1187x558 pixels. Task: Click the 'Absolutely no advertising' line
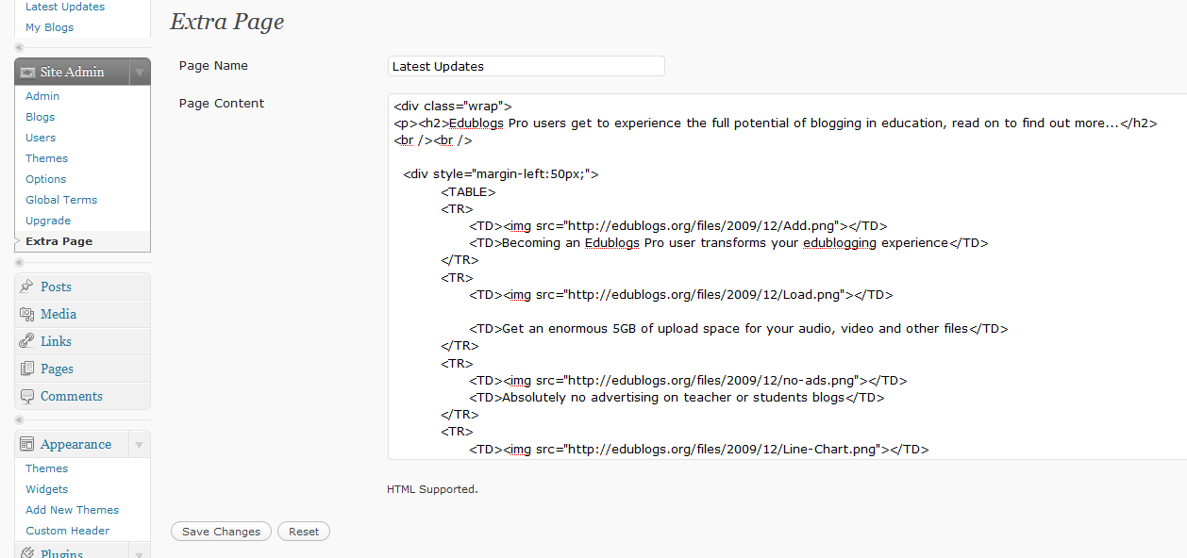(x=677, y=398)
